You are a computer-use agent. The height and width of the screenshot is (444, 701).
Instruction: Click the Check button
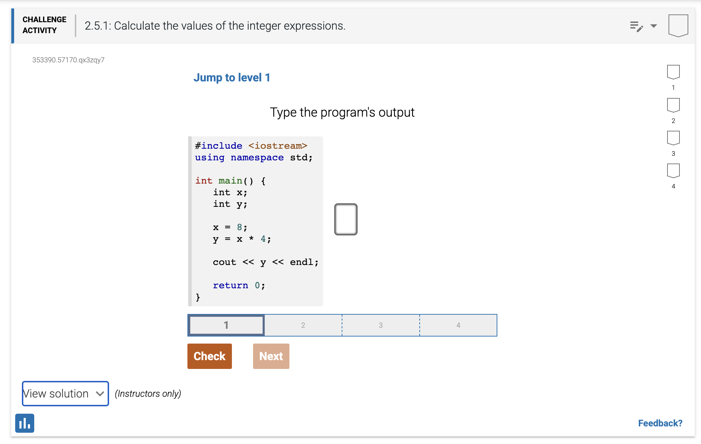click(210, 356)
